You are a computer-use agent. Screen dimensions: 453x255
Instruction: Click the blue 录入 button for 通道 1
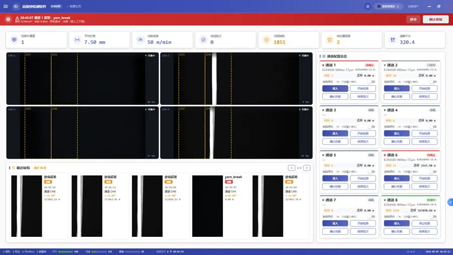point(335,89)
